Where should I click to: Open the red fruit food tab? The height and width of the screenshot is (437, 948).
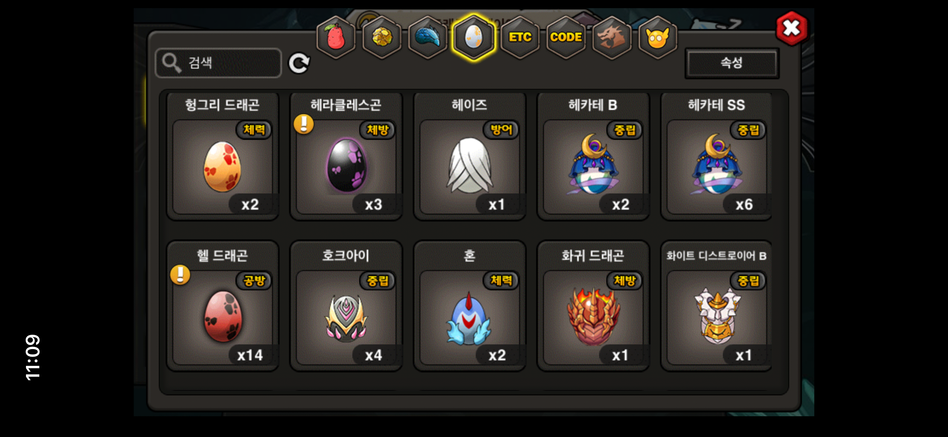pos(336,37)
